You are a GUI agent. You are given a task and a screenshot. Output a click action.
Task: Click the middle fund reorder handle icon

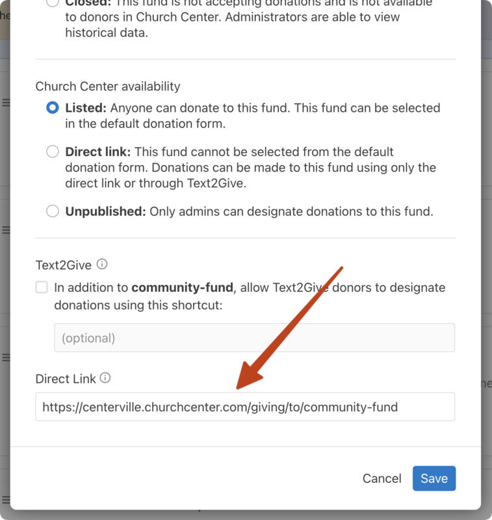5,230
